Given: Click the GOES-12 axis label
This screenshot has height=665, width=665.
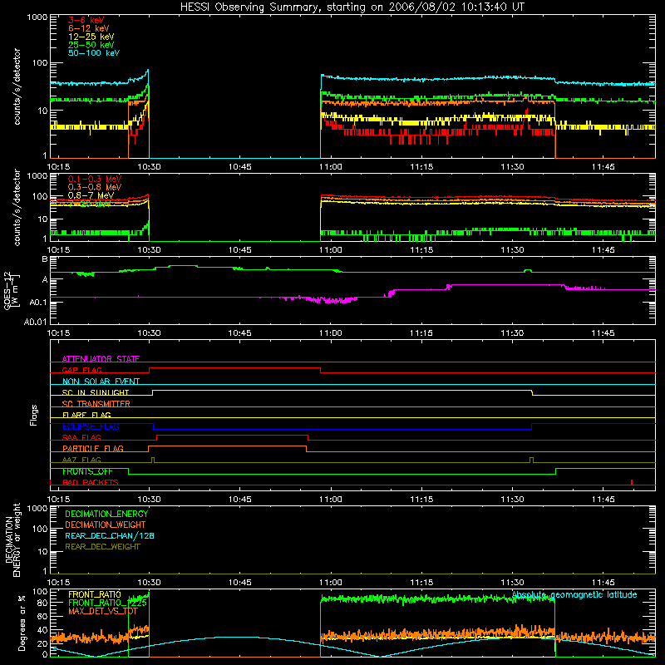Looking at the screenshot, I should [11, 291].
